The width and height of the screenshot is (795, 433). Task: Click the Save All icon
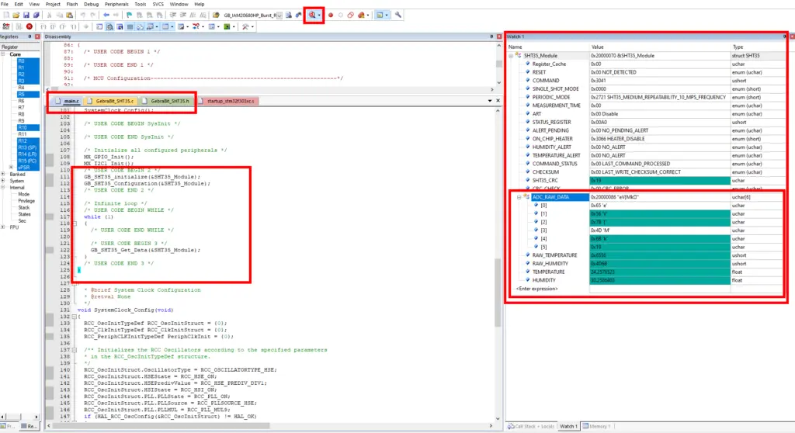click(x=36, y=16)
